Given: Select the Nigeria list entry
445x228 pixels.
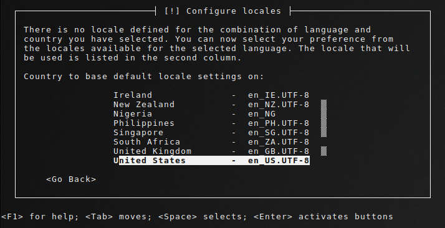Looking at the screenshot, I should 211,114.
